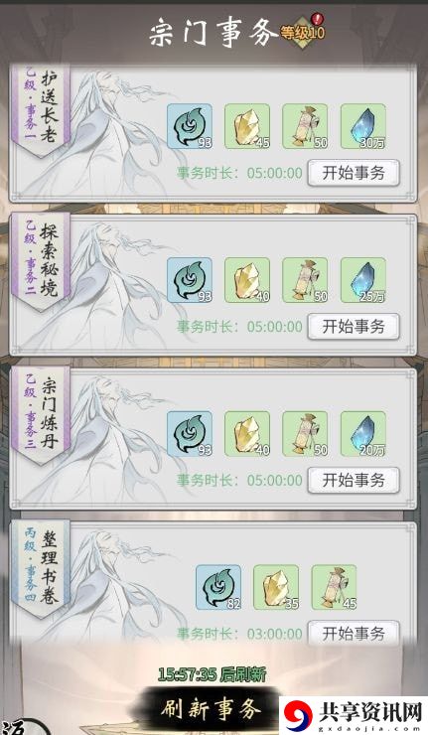
Task: Open the 等级10 level badge
Action: [x=303, y=32]
